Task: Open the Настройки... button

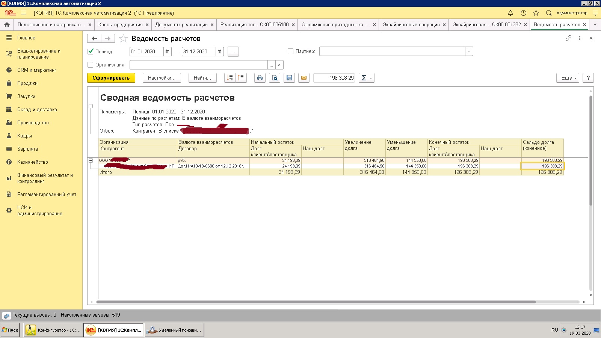Action: pyautogui.click(x=162, y=78)
